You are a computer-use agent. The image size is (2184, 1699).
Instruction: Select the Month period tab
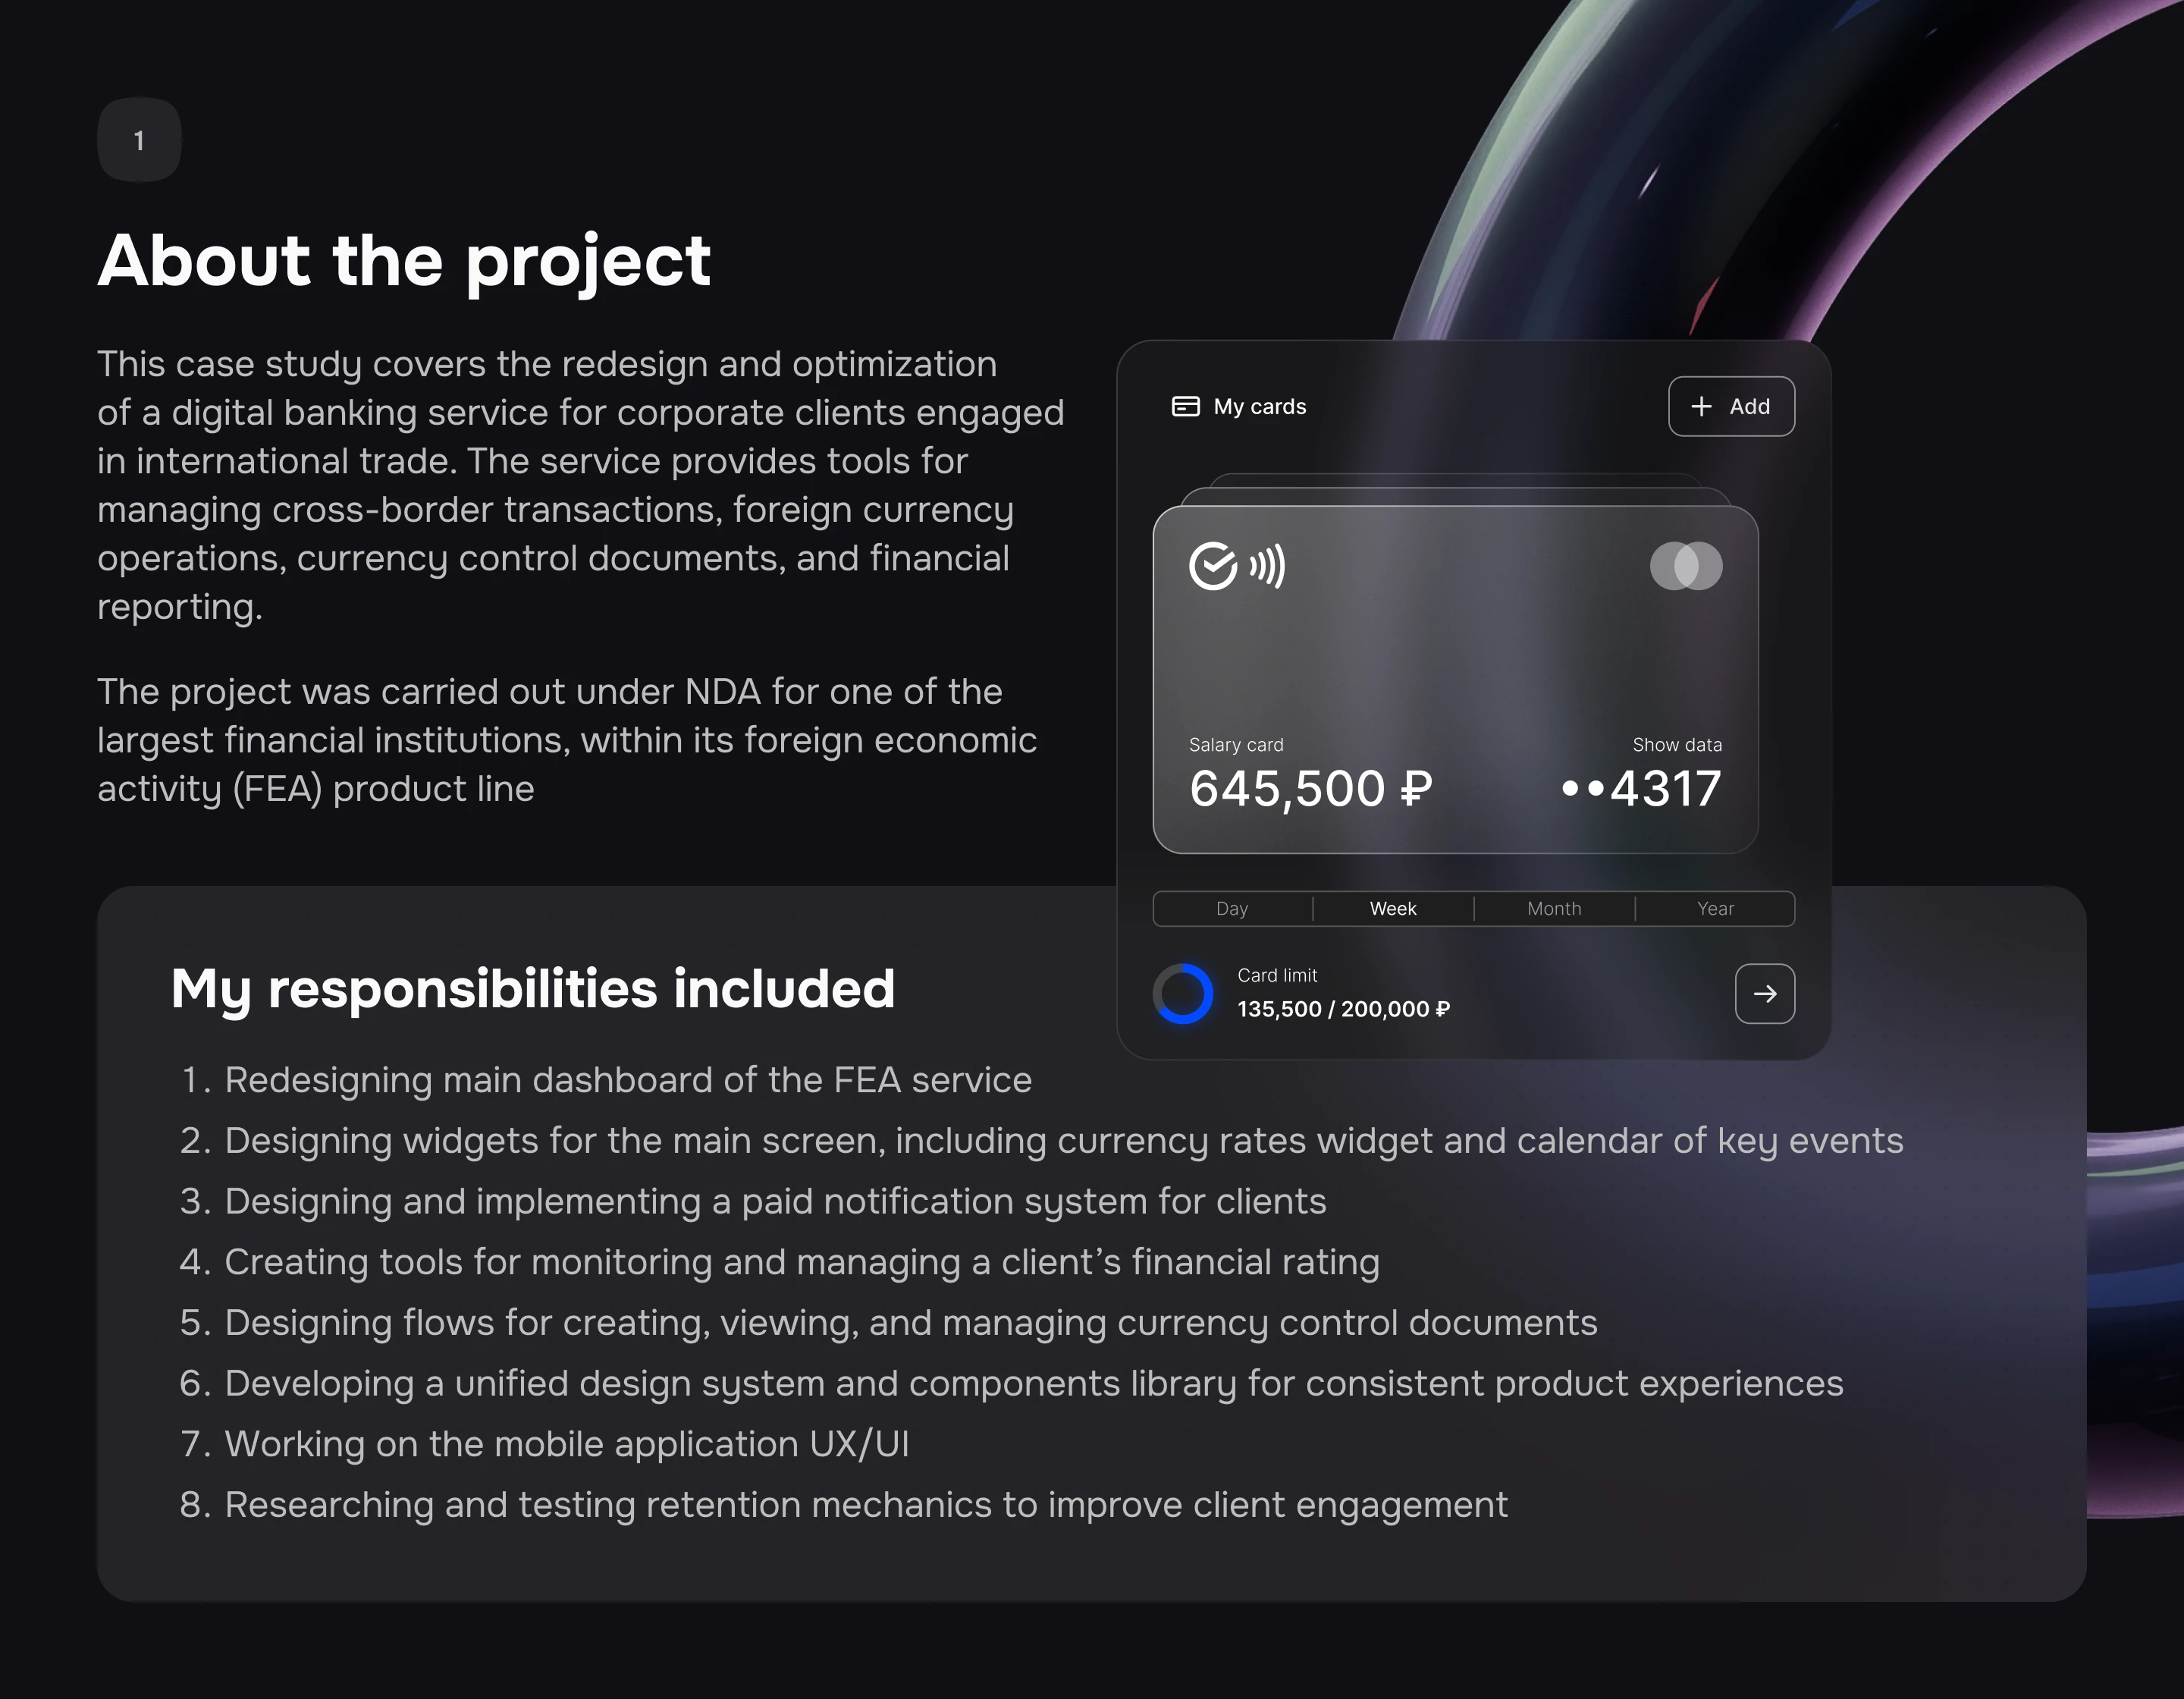point(1554,908)
